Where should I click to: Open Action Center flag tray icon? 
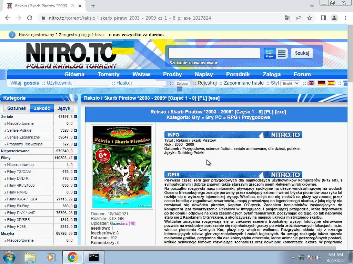[310, 257]
